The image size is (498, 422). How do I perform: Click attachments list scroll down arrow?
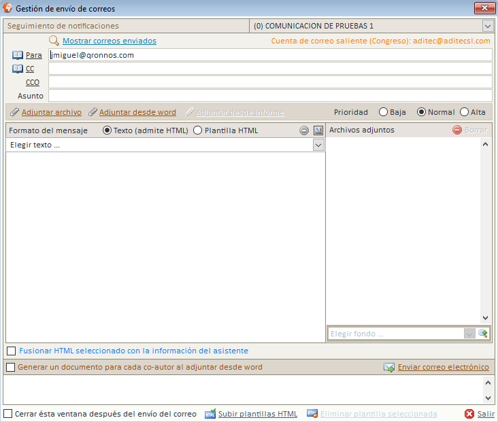(x=485, y=317)
